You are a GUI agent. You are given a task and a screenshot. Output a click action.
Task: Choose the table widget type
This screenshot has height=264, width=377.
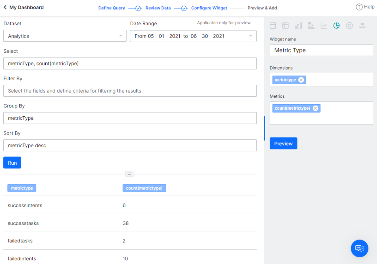tap(285, 25)
